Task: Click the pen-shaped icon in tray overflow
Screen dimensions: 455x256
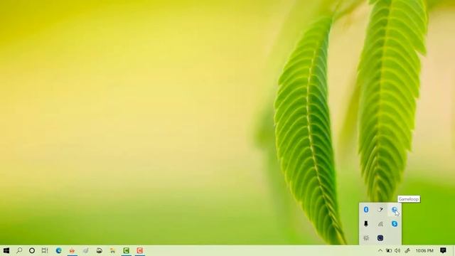Action: tap(380, 210)
